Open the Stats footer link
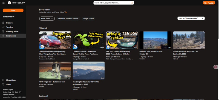 [17, 92]
